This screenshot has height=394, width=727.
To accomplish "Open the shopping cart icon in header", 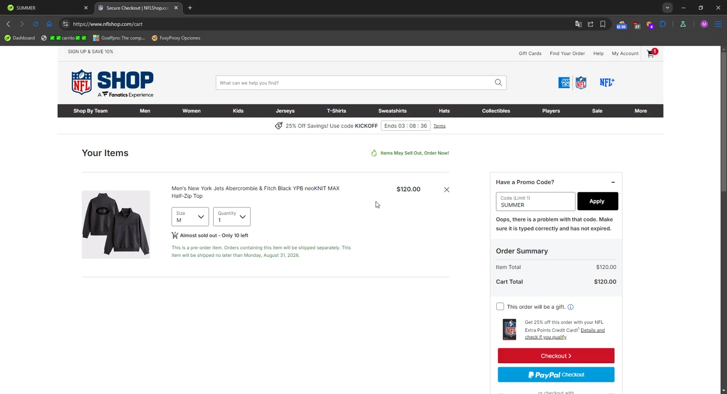I will [652, 53].
